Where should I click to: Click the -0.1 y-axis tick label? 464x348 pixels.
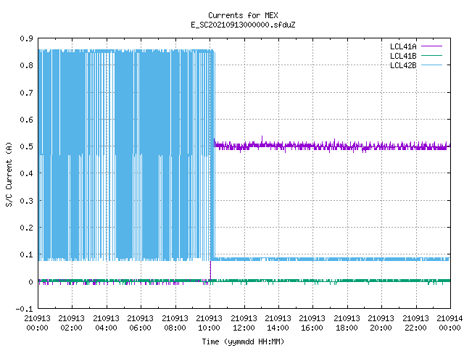click(x=24, y=309)
